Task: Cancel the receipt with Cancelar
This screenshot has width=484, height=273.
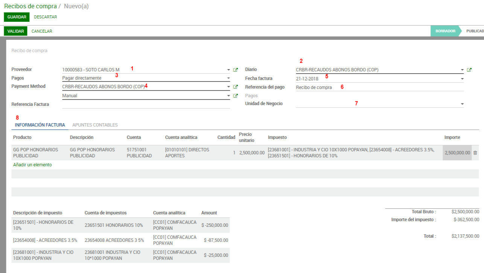Action: click(x=42, y=31)
